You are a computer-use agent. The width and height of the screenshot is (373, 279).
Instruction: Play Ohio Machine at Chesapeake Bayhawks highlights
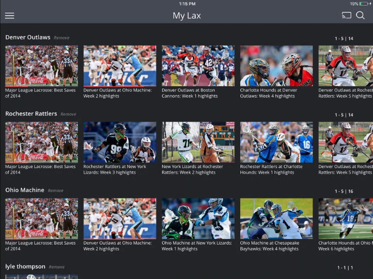(x=276, y=218)
